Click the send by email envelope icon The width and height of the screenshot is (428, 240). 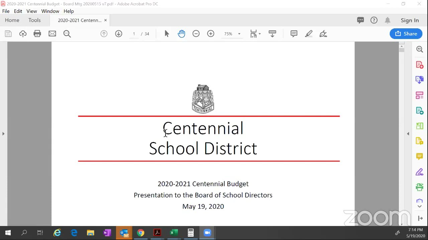pos(52,34)
